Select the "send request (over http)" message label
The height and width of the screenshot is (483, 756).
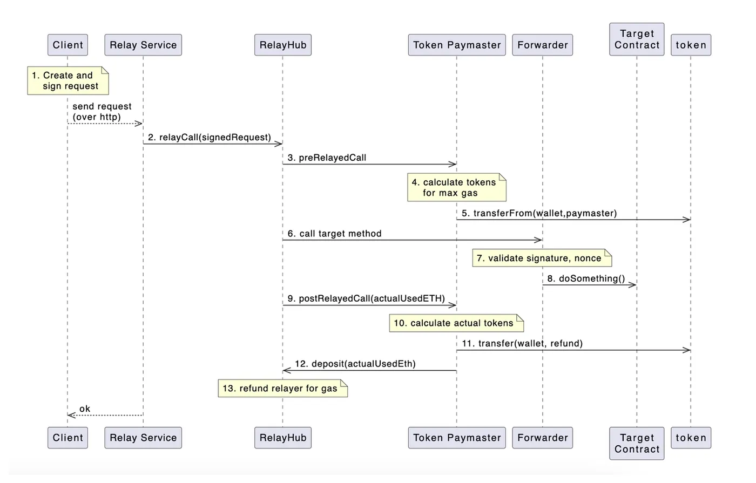pyautogui.click(x=102, y=112)
